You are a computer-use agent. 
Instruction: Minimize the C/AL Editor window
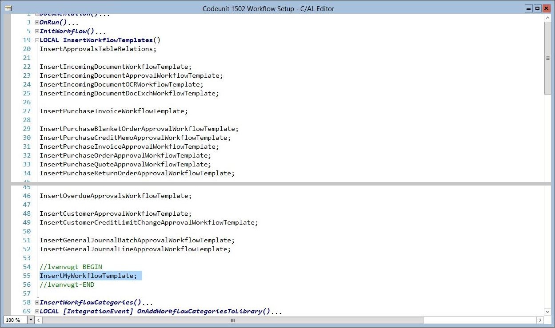[x=529, y=8]
